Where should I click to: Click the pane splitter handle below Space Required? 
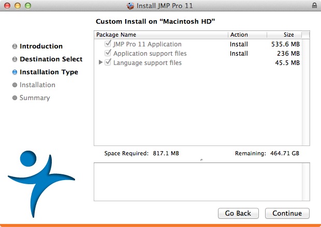tap(201, 160)
